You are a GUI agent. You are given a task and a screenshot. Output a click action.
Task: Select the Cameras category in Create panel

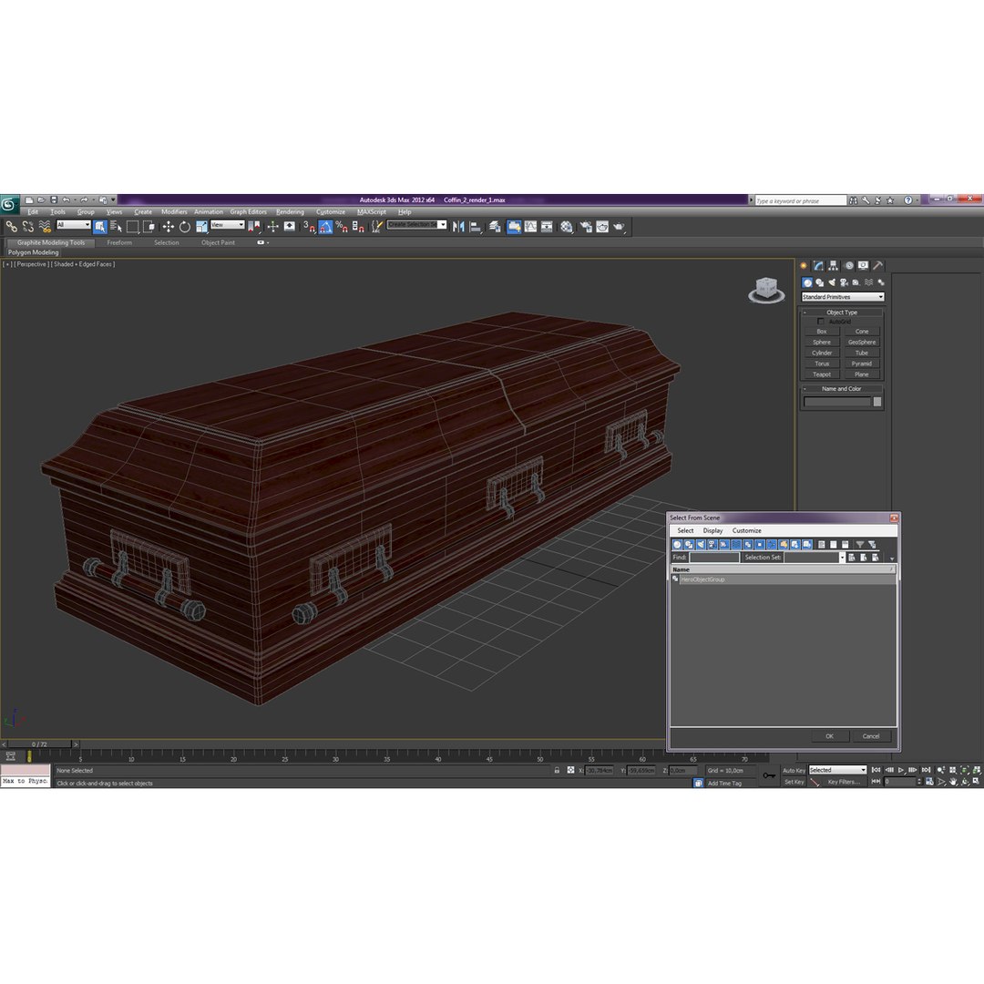pyautogui.click(x=844, y=282)
